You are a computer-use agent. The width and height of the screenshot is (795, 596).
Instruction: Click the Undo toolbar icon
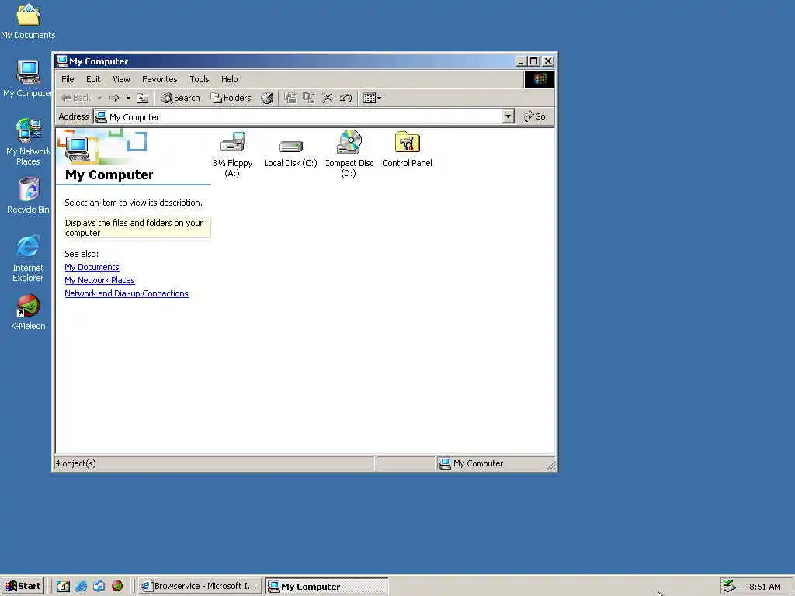tap(346, 98)
